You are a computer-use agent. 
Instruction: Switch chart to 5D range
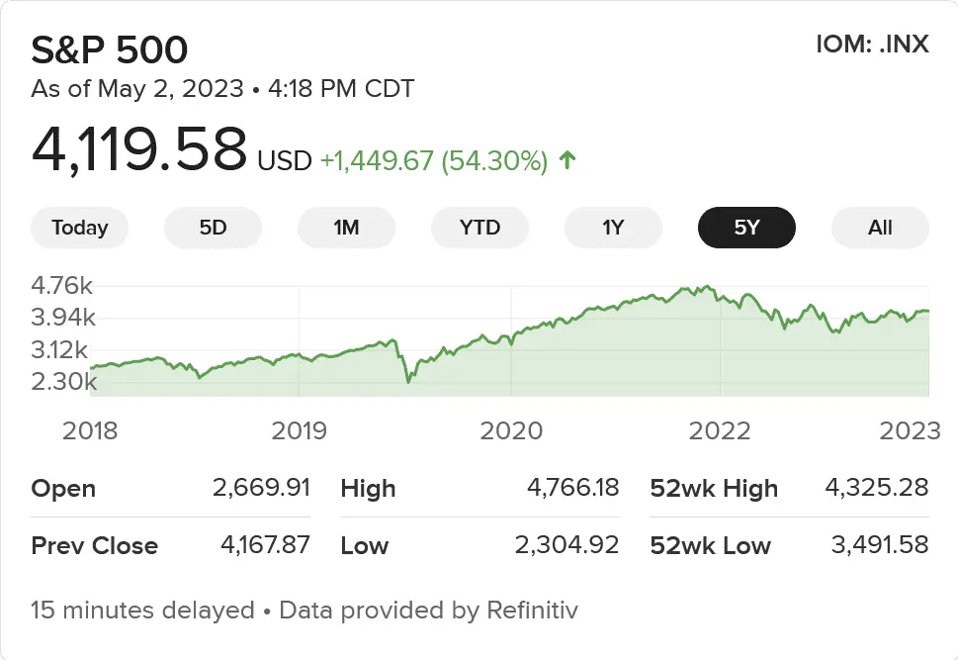click(x=213, y=228)
